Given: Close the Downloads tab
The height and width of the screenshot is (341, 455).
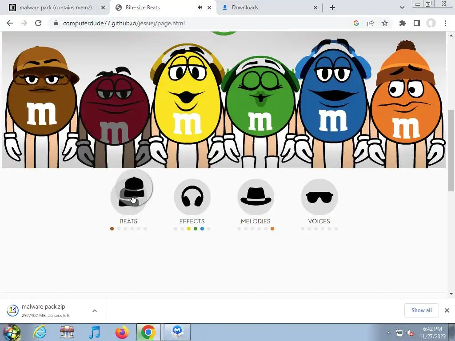Looking at the screenshot, I should pos(315,8).
